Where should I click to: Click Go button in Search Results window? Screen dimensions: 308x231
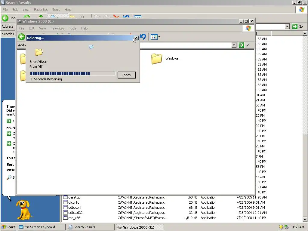tap(297, 26)
